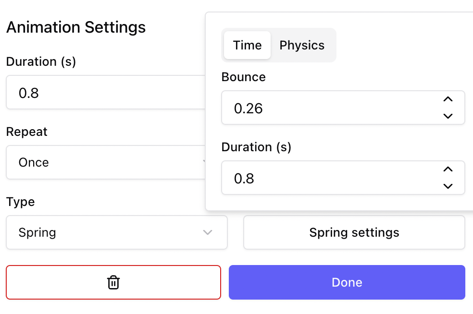Click the trash icon to delete animation
Image resolution: width=473 pixels, height=314 pixels.
coord(113,282)
